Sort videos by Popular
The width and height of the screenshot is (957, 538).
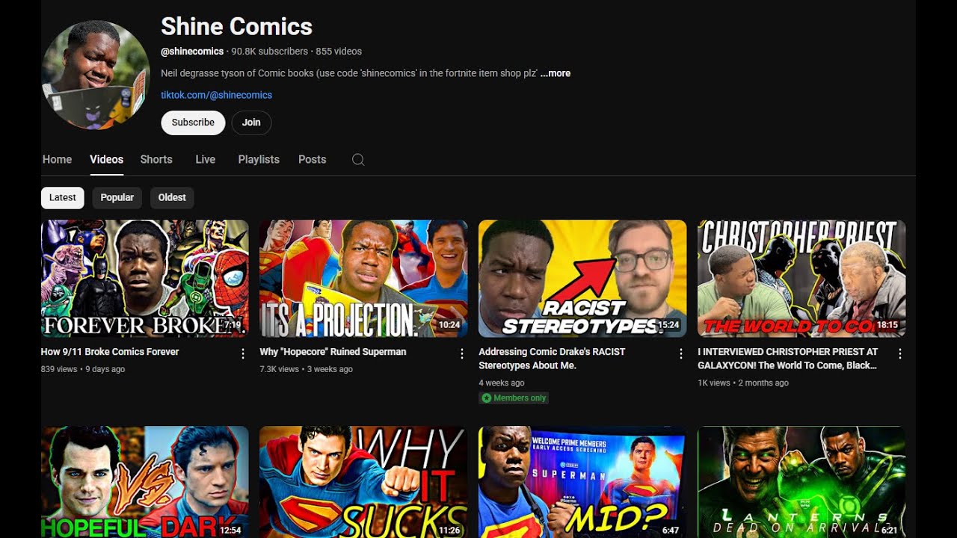point(117,197)
